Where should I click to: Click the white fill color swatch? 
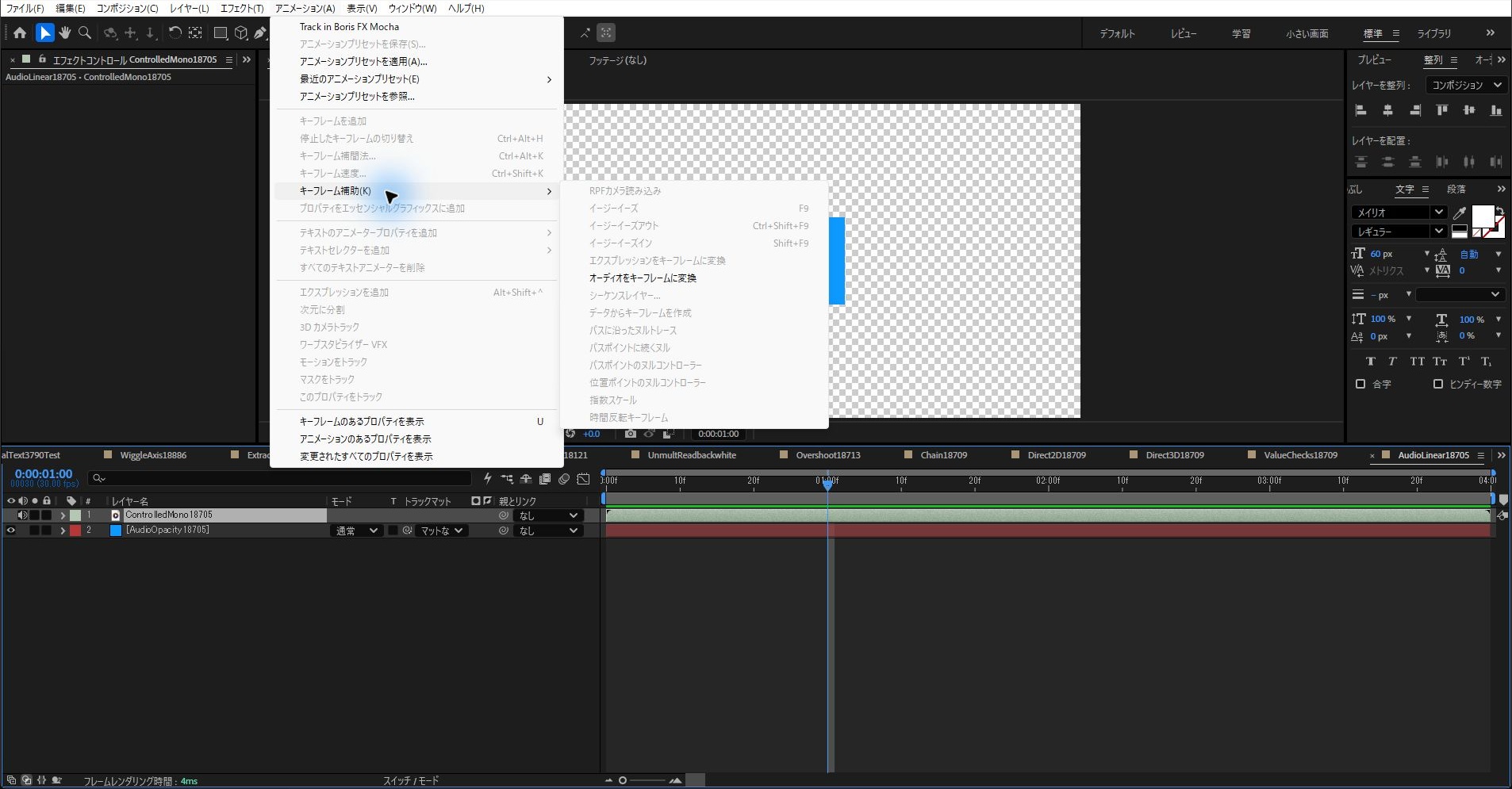point(1482,216)
